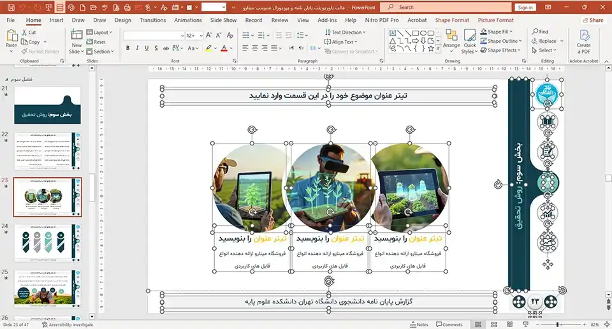
Task: Expand the font name dropdown
Action: (x=182, y=36)
